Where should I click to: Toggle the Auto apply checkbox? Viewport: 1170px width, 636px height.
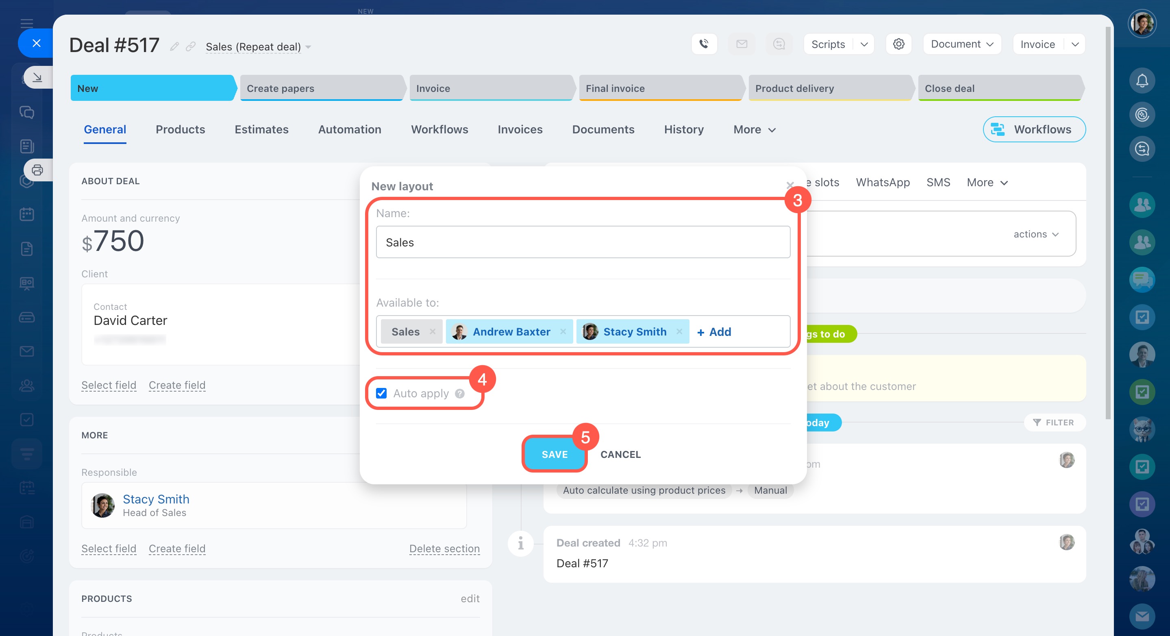(x=381, y=393)
